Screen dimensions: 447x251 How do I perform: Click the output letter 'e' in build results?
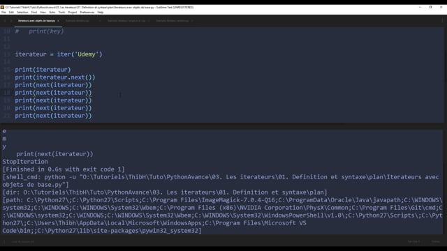click(x=4, y=131)
